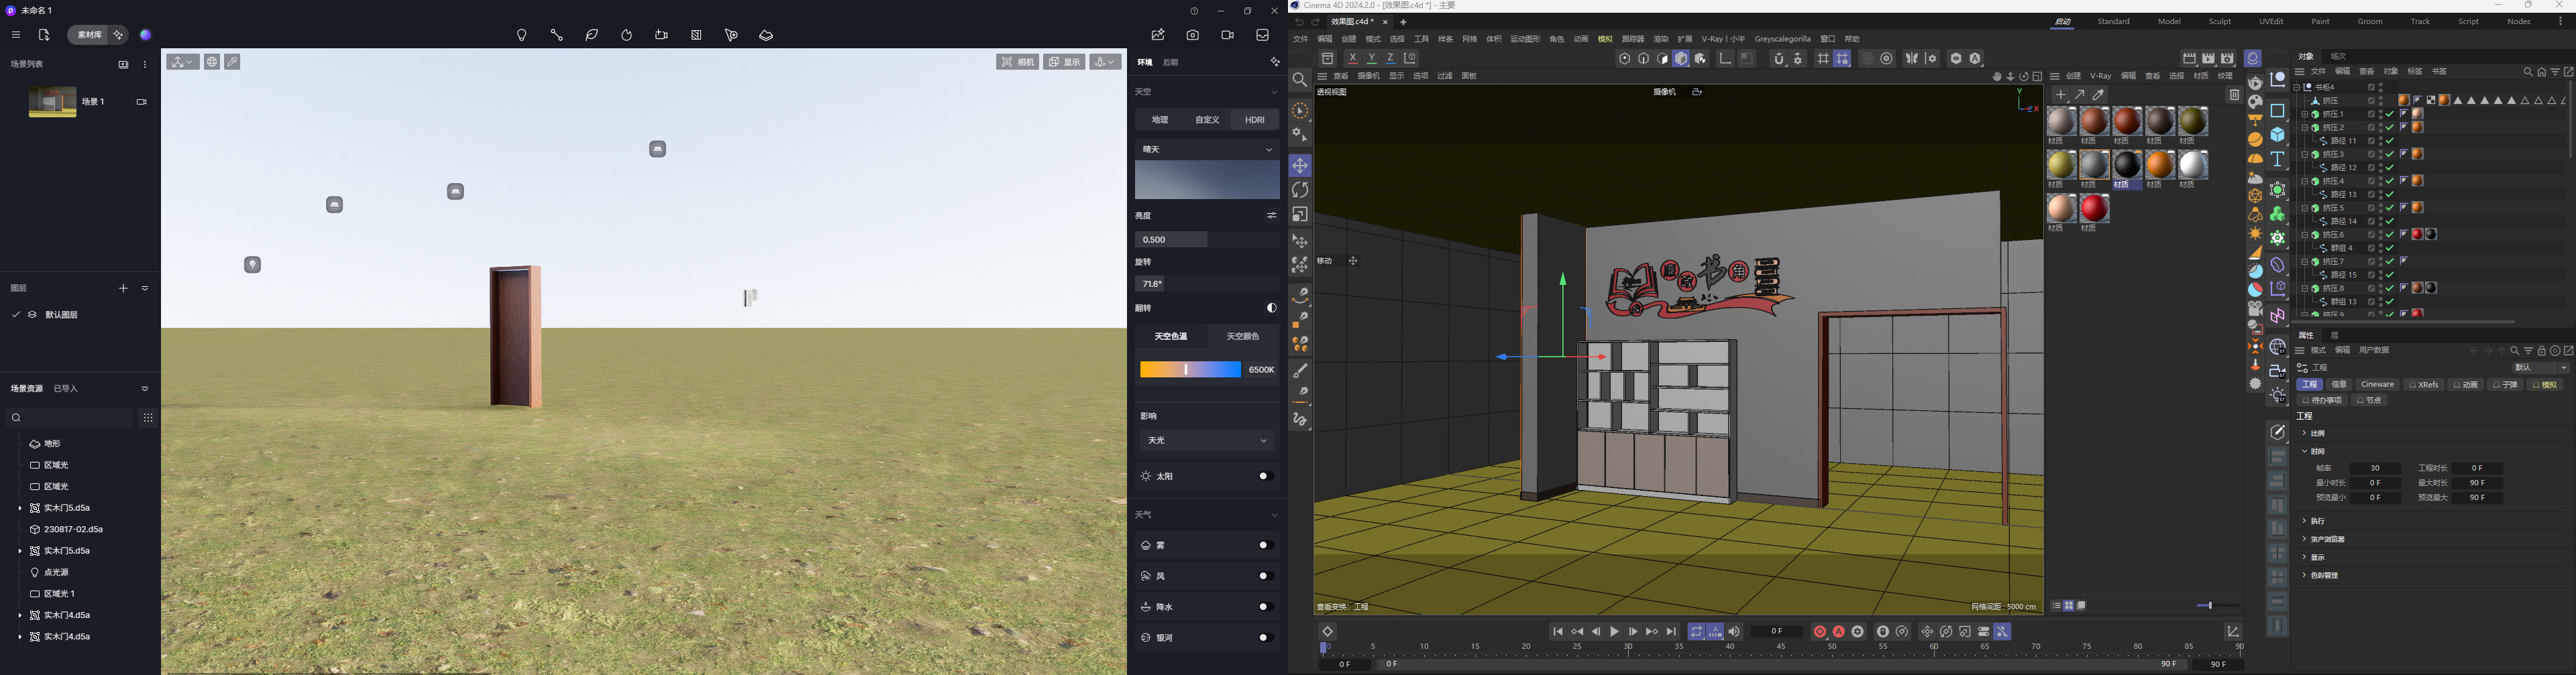Lock the X axis in Cinema 4D toolbar
This screenshot has height=675, width=2576.
tap(1353, 59)
